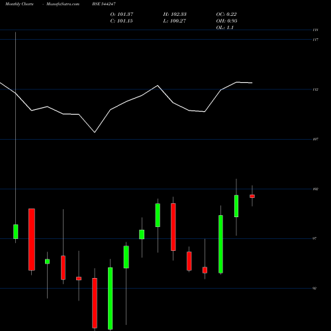Select the high value H: 102.33

175,15
